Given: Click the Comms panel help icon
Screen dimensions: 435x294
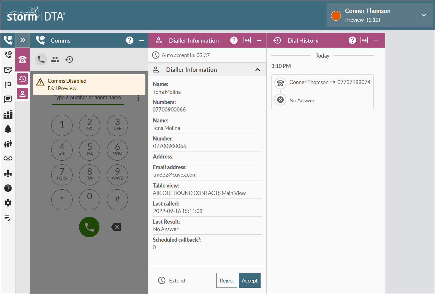Looking at the screenshot, I should pyautogui.click(x=130, y=40).
